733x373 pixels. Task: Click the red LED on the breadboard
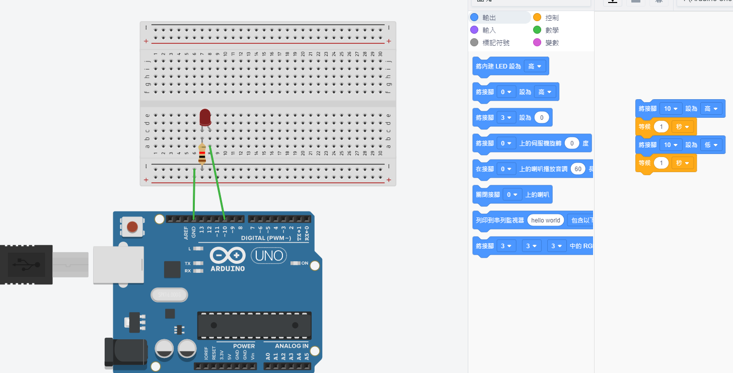point(205,117)
